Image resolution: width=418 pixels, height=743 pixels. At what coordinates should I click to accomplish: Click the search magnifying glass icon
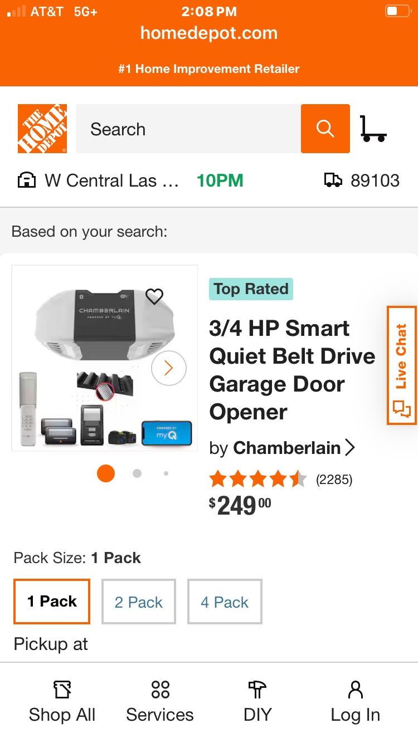325,128
